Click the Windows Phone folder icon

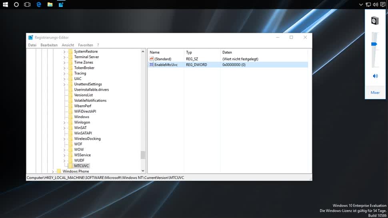click(59, 171)
